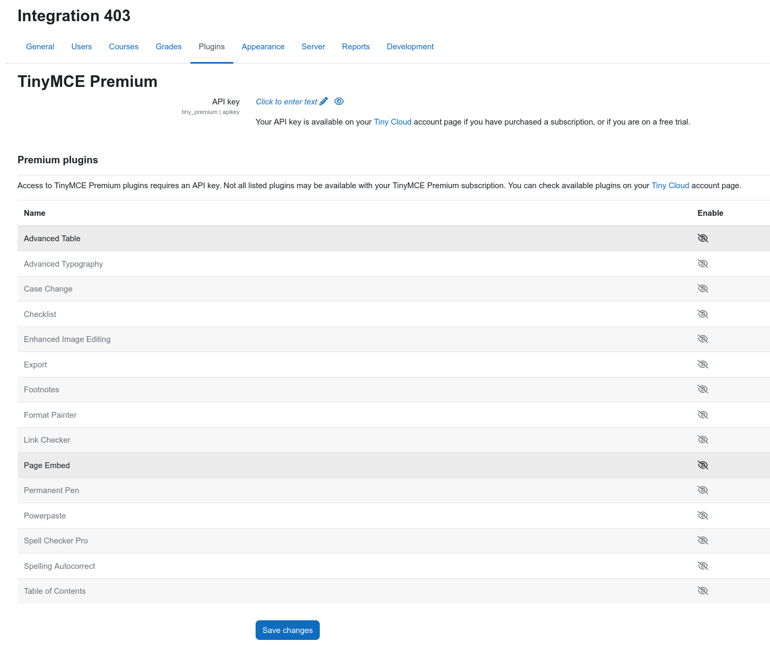Toggle Enhanced Image Editing visibility icon
This screenshot has width=770, height=659.
pos(703,339)
